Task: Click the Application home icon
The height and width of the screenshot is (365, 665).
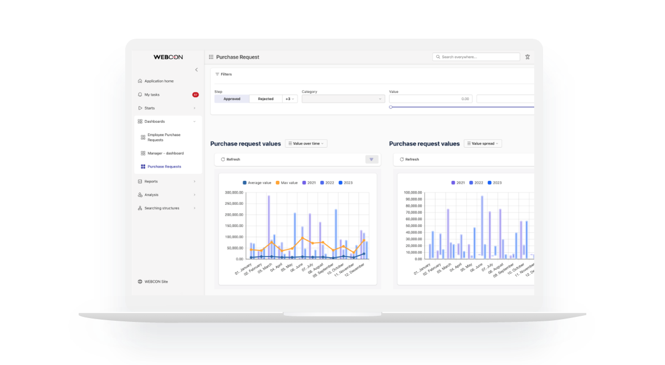Action: (x=140, y=81)
